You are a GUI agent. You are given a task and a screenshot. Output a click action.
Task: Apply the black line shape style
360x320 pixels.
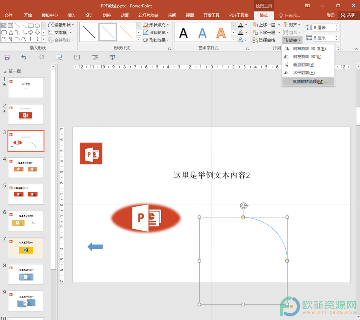(89, 32)
